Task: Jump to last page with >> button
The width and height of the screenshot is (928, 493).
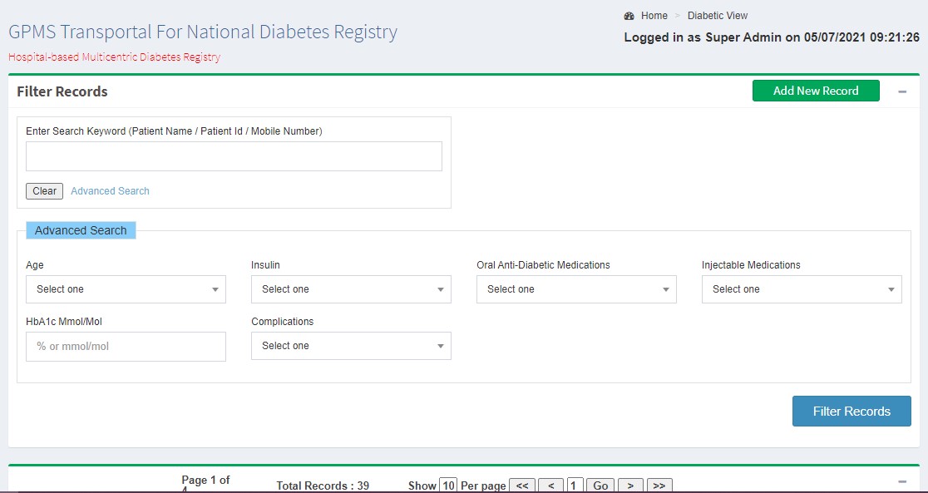Action: [x=659, y=486]
